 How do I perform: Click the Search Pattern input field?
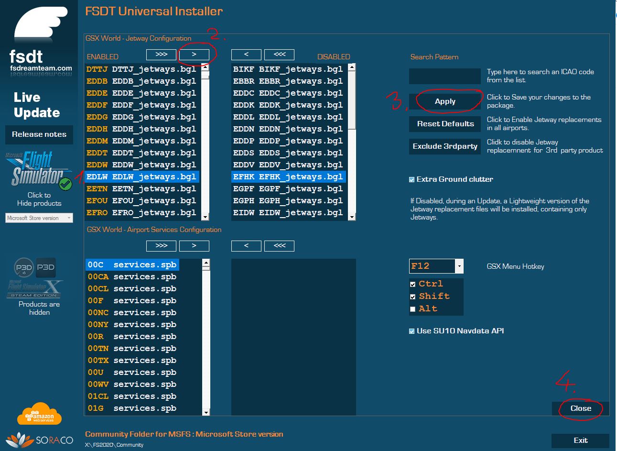pyautogui.click(x=444, y=76)
